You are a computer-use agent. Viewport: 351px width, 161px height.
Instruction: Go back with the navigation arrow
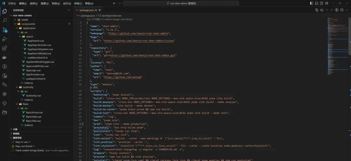[114, 3]
